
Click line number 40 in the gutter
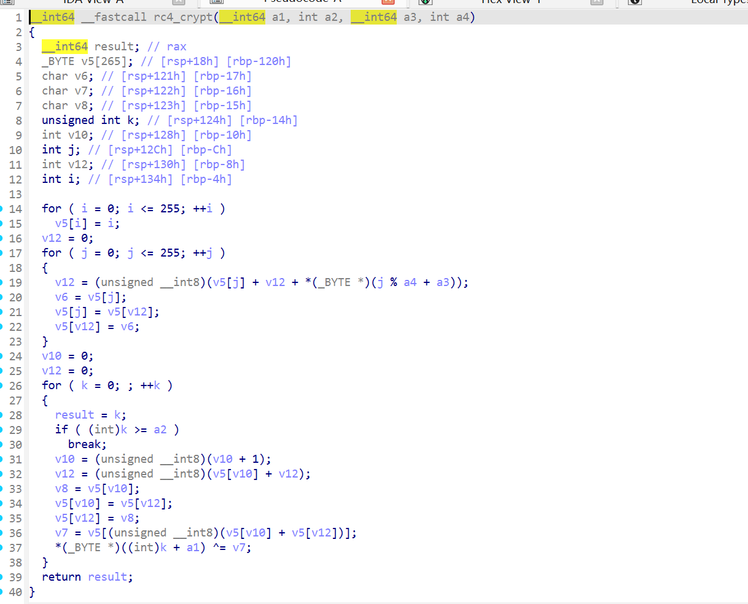click(x=15, y=592)
